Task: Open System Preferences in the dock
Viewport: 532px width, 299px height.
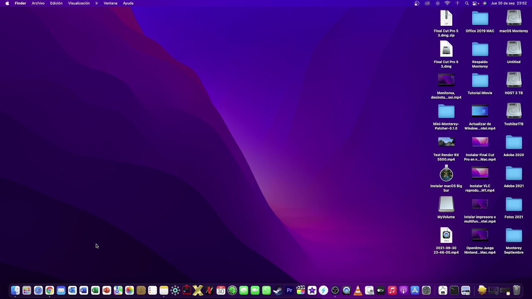Action: pyautogui.click(x=426, y=291)
